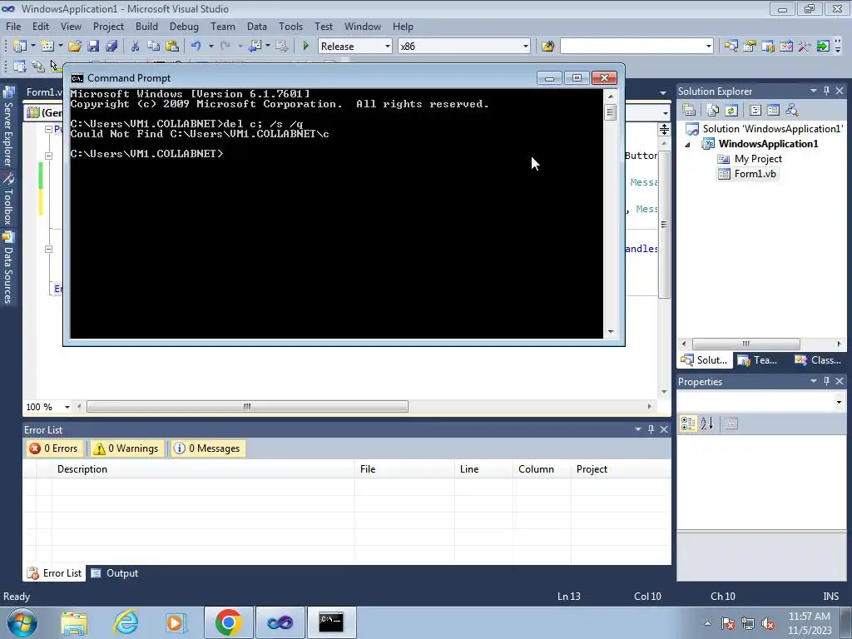Click the Paste clipboard icon
The image size is (852, 639).
(172, 47)
